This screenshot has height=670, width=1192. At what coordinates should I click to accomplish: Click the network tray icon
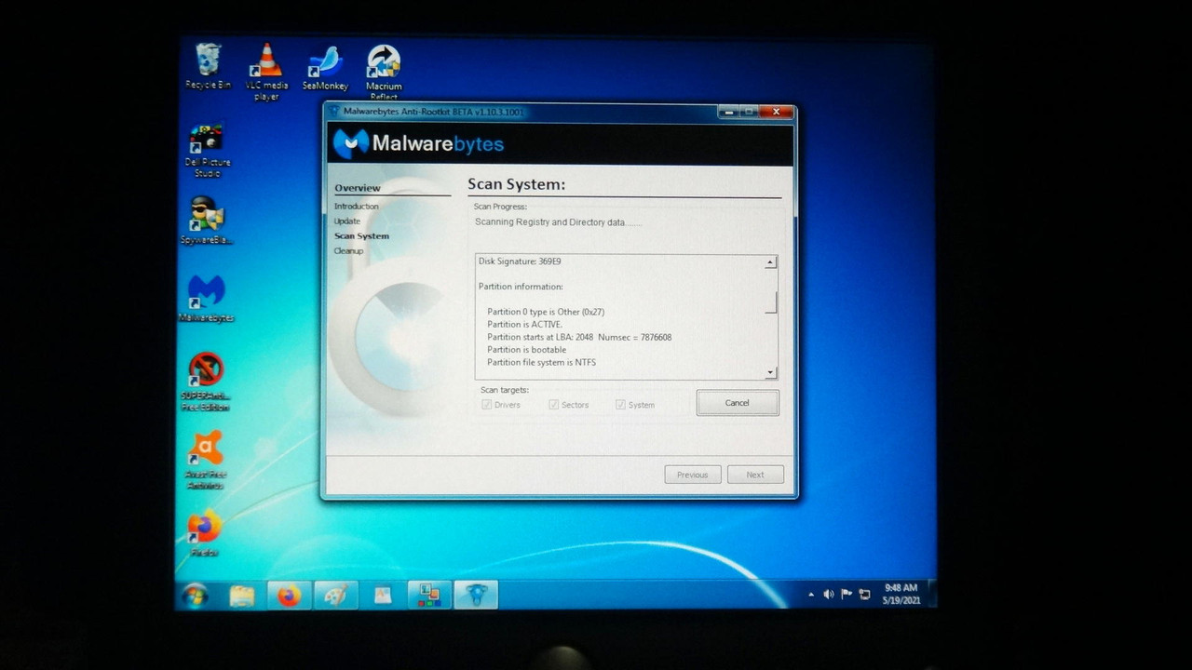(x=864, y=594)
